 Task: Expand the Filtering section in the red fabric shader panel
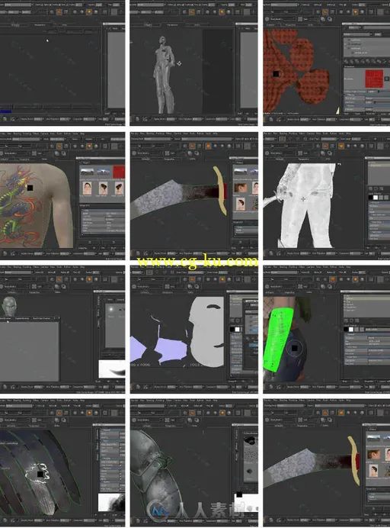351,95
